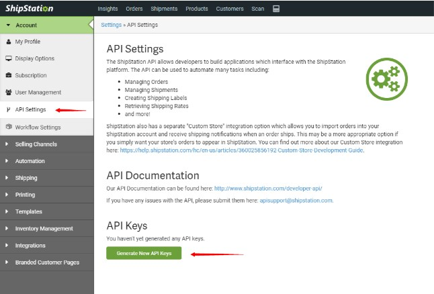Click the API Keys heading
The width and height of the screenshot is (434, 294).
click(x=127, y=226)
